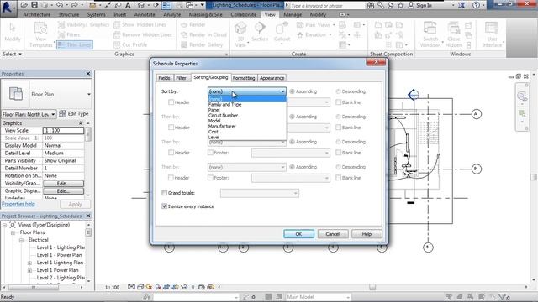Collapse Floor Plans tree node
This screenshot has height=302, width=538.
click(x=13, y=232)
